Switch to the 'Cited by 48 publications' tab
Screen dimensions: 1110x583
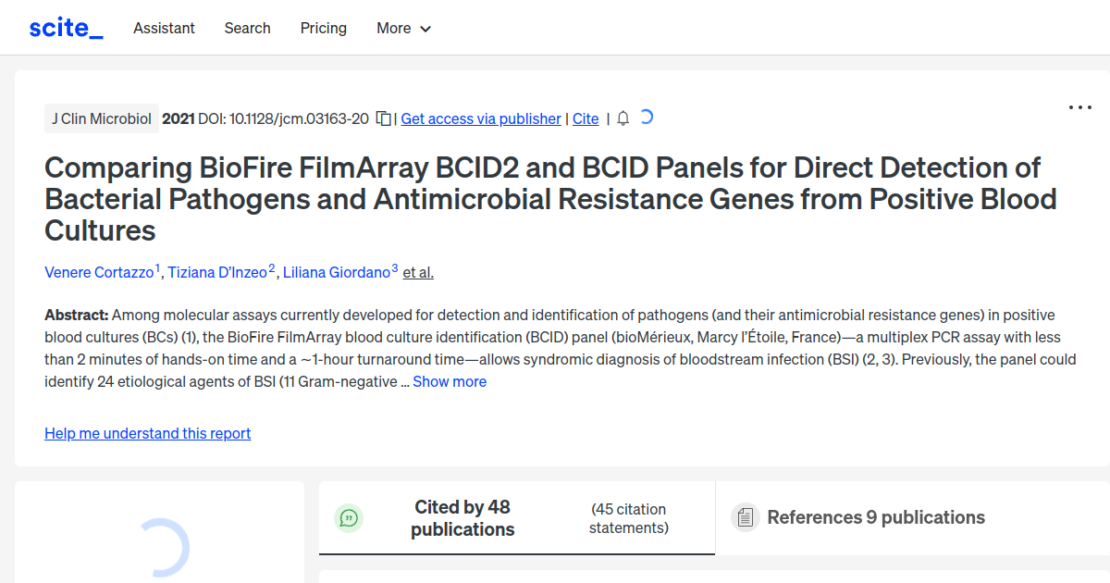(462, 517)
